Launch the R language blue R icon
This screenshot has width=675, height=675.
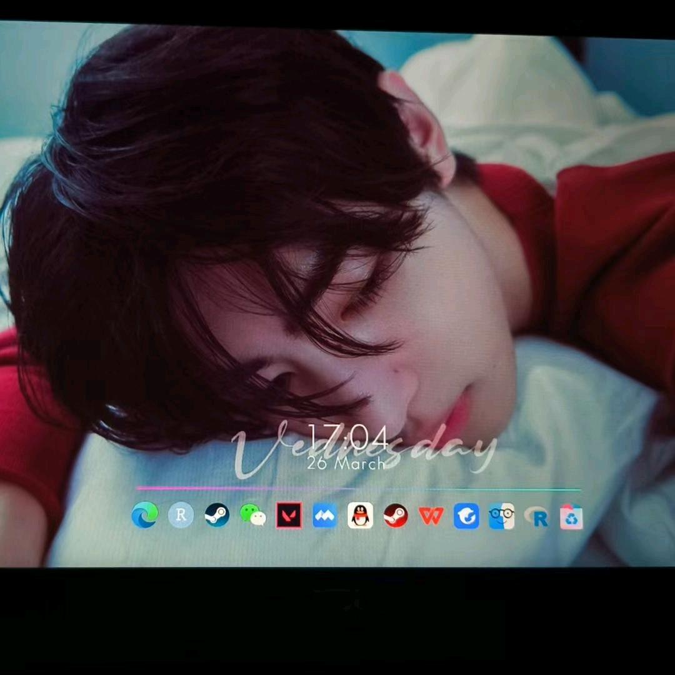537,517
